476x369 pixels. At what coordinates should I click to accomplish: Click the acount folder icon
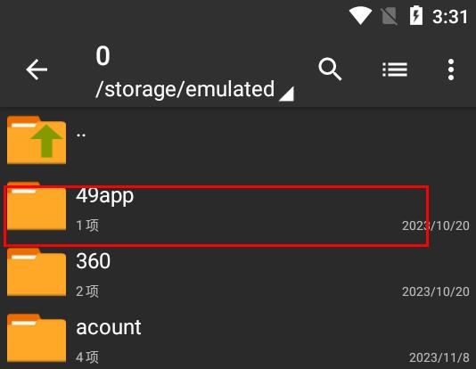[37, 338]
